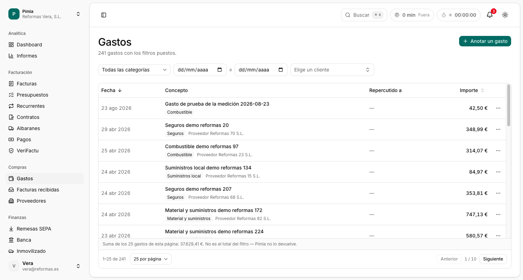Expand the Pimia company switcher
The image size is (523, 280).
(x=45, y=14)
